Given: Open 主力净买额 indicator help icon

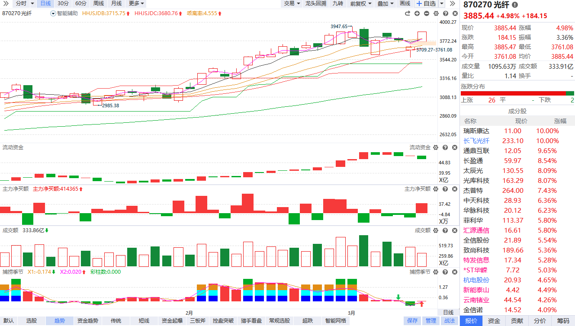Looking at the screenshot, I should point(445,189).
